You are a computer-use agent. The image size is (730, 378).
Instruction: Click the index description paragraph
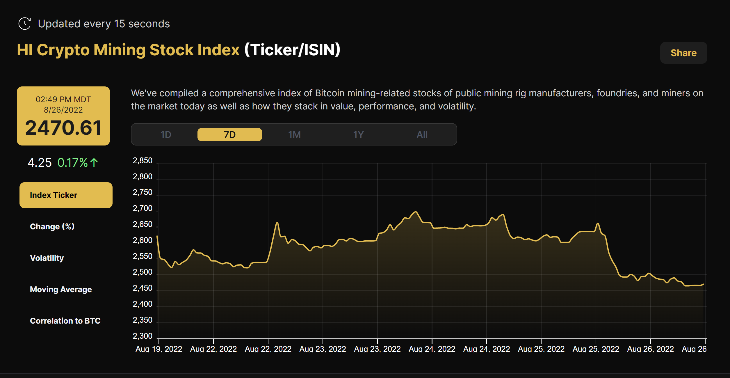point(417,100)
